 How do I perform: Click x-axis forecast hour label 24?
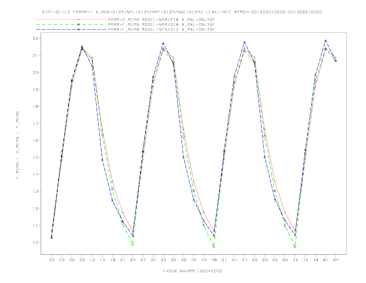(133, 260)
